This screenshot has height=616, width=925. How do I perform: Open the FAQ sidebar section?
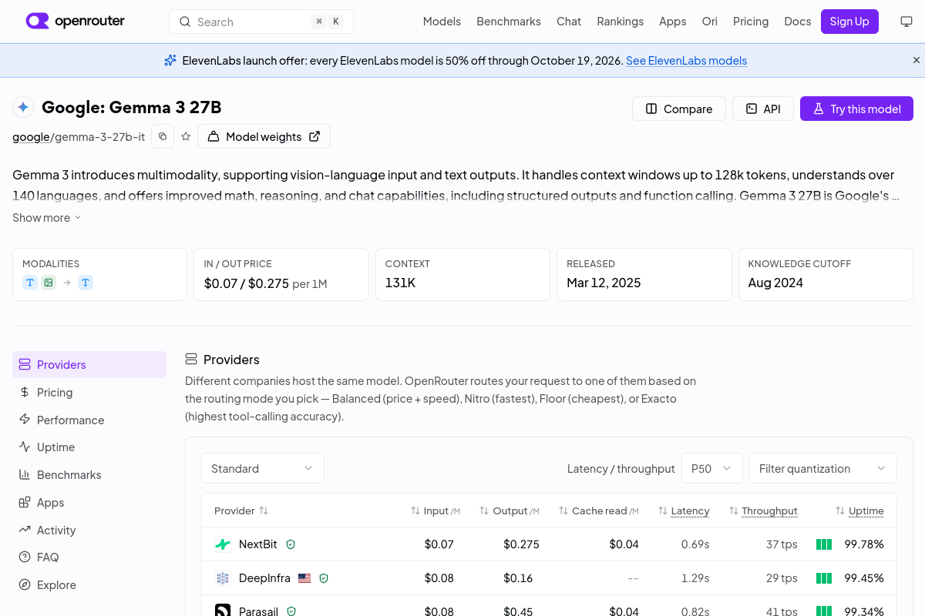[x=89, y=557]
